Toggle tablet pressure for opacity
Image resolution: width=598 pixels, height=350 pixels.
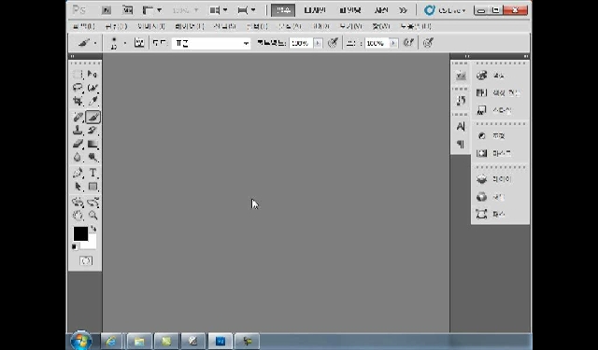click(x=333, y=43)
